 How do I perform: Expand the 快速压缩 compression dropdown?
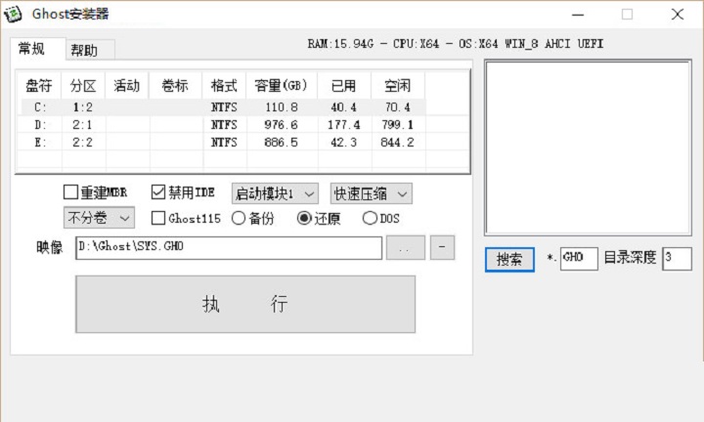371,193
